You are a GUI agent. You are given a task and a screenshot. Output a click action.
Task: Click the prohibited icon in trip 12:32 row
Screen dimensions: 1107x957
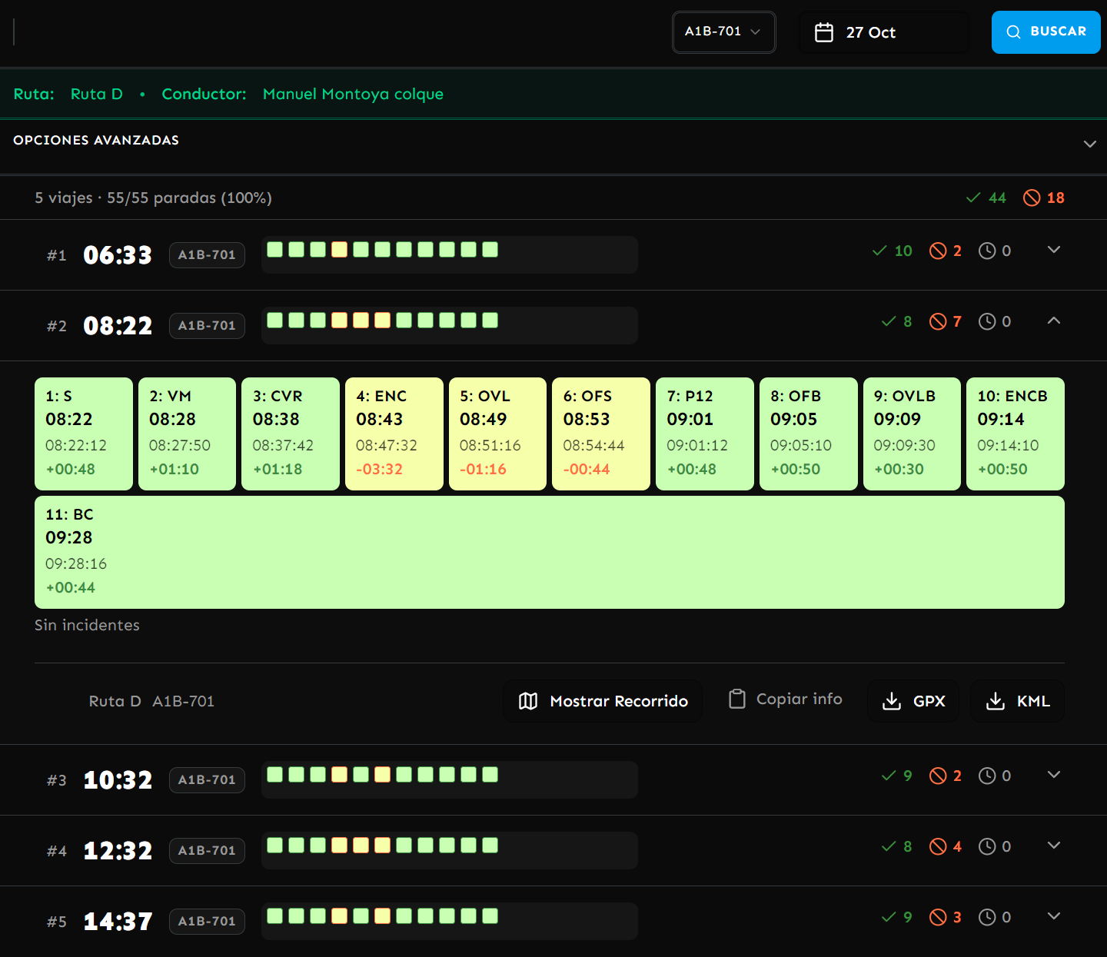[x=938, y=846]
